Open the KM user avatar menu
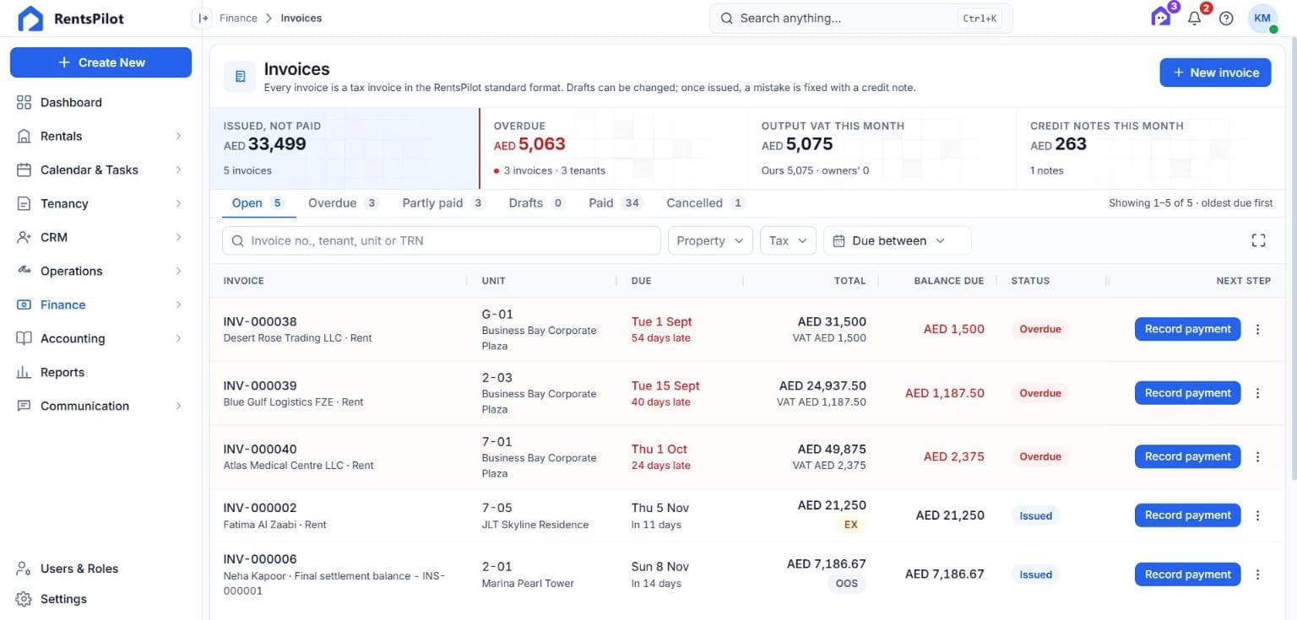1297x620 pixels. 1262,18
